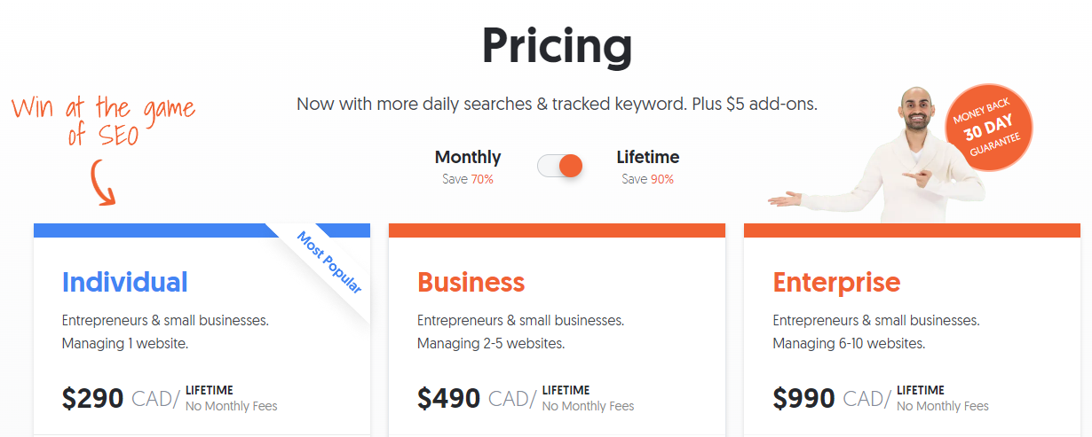Click the $990 CAD price

pyautogui.click(x=832, y=398)
